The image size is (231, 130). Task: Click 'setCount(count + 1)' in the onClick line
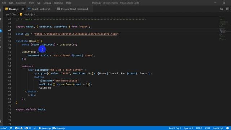pos(75,84)
